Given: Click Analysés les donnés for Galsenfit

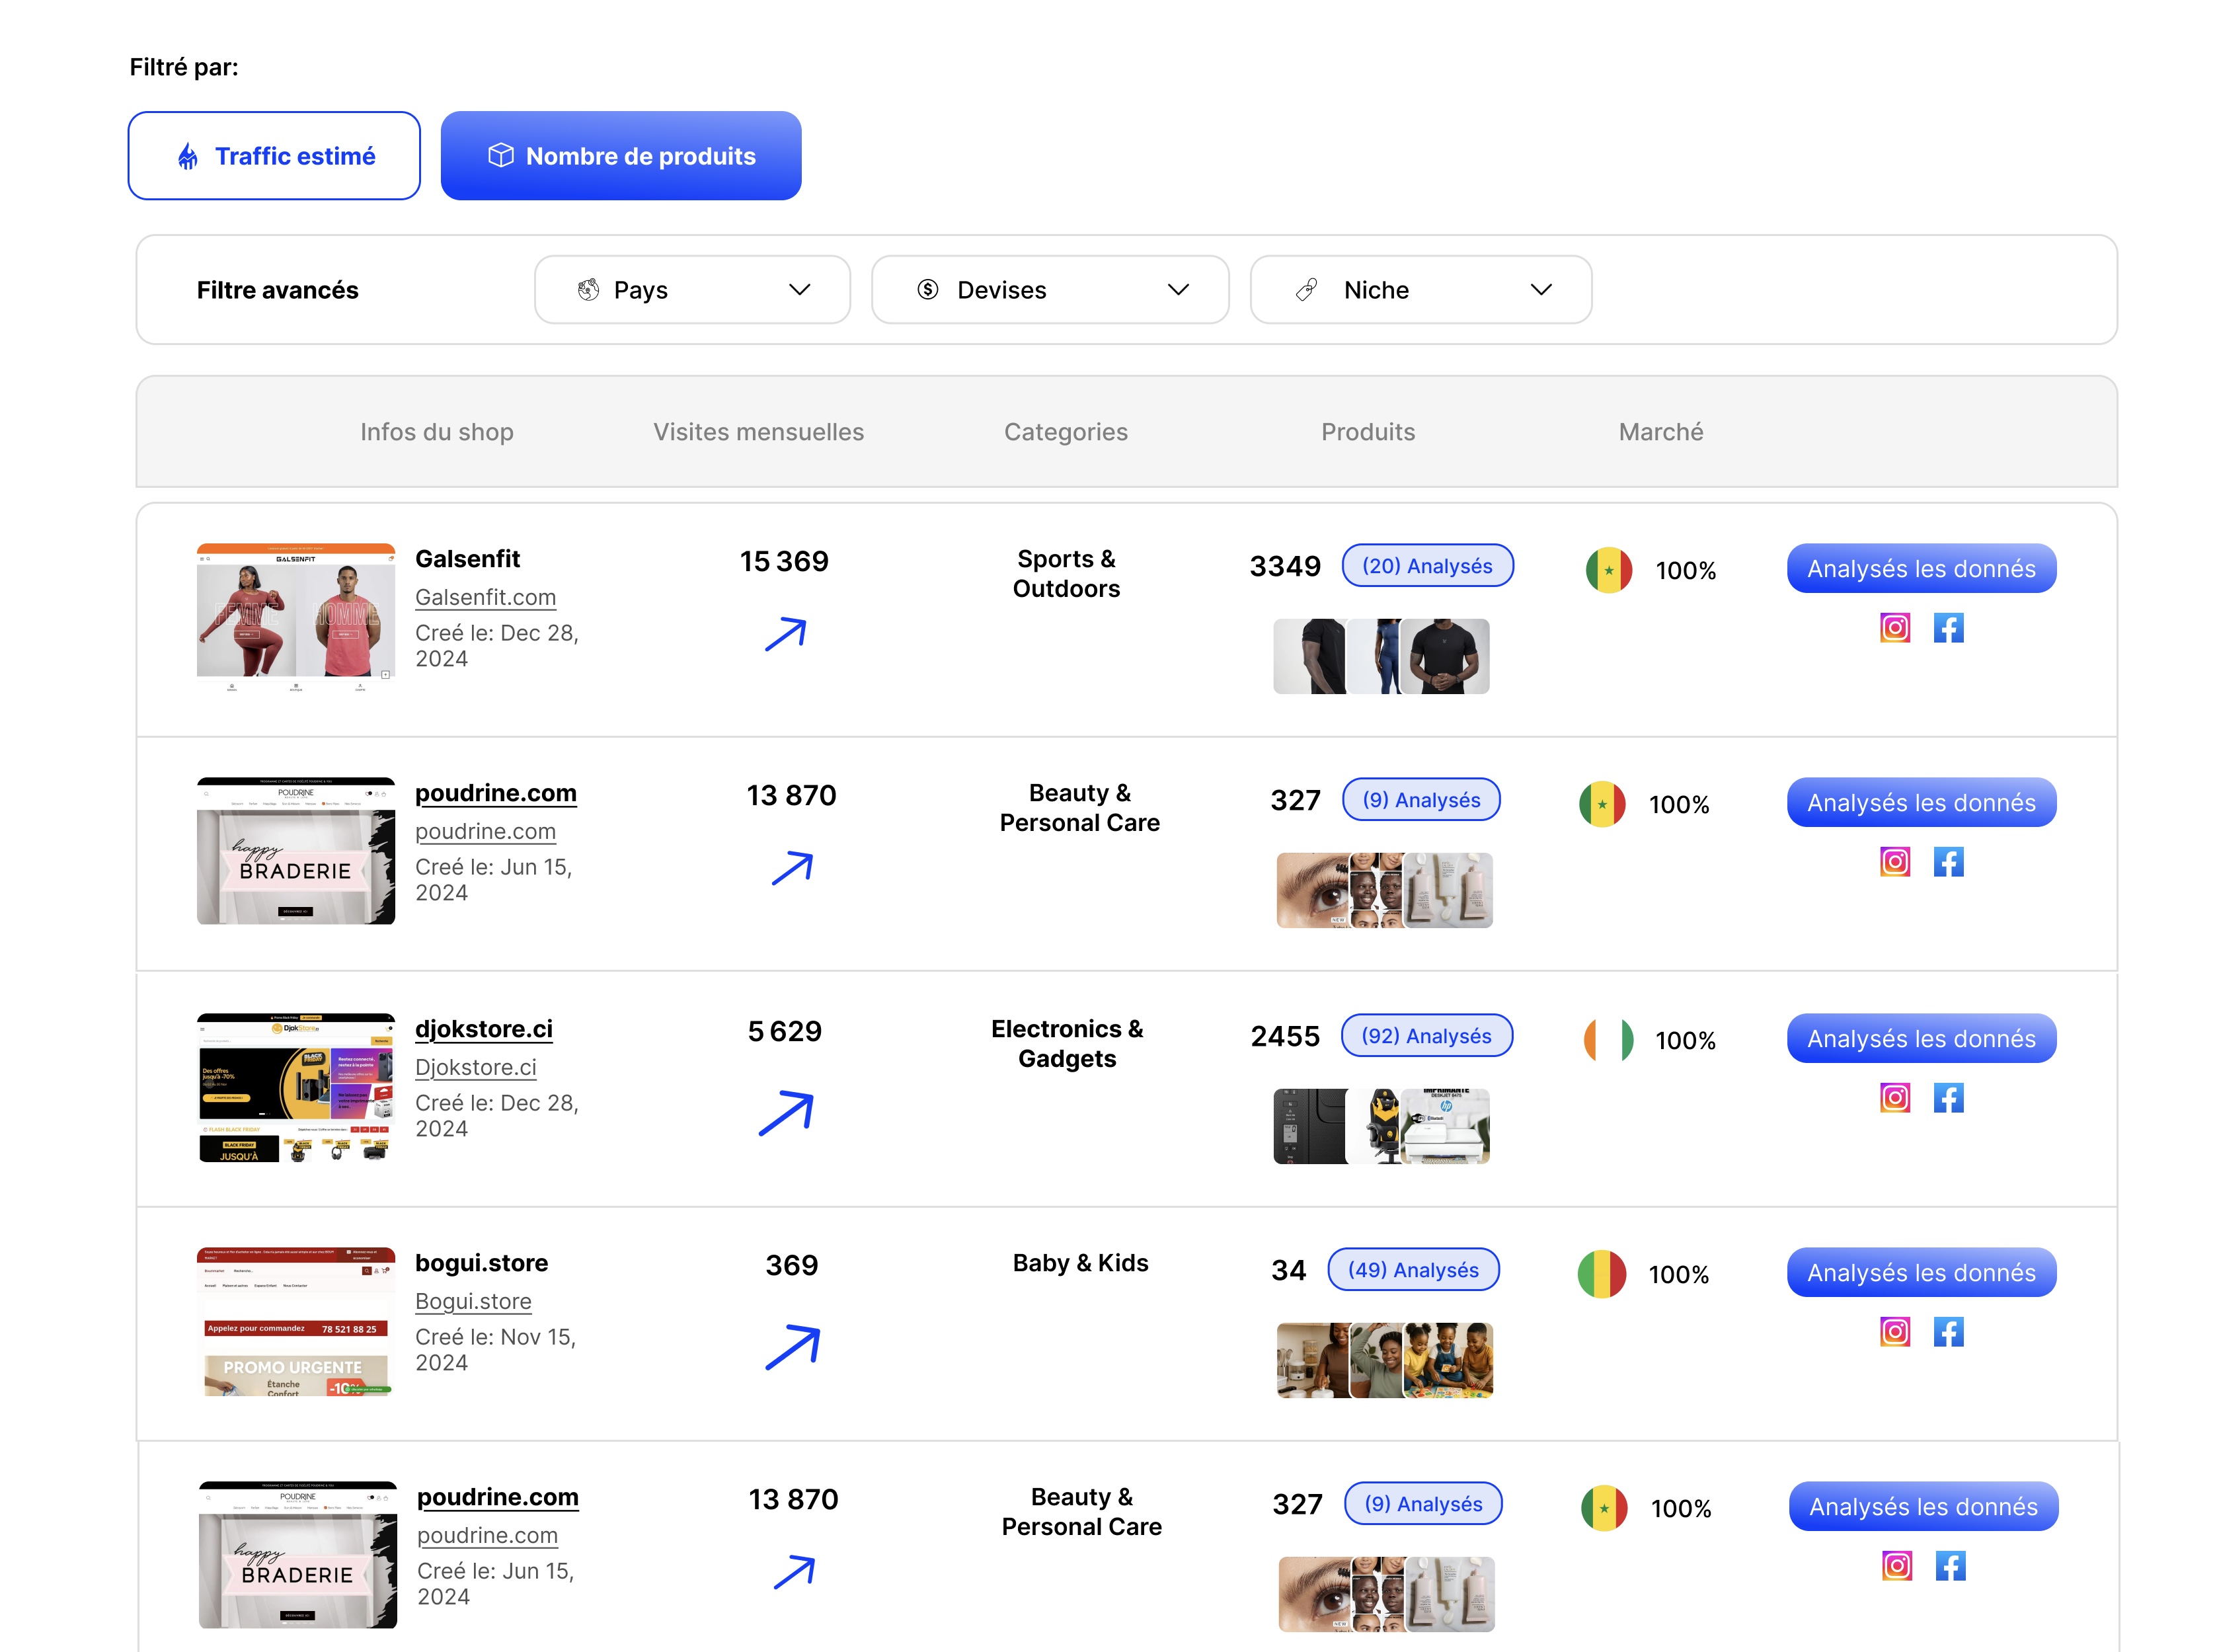Looking at the screenshot, I should pos(1920,569).
